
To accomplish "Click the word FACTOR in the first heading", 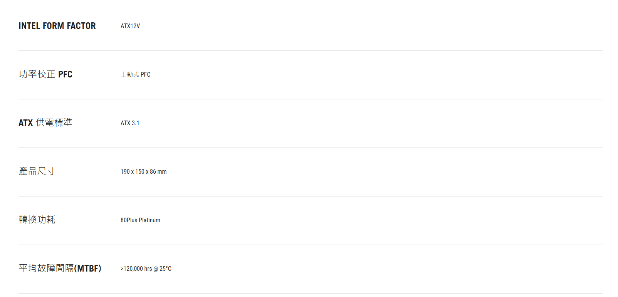I will 81,26.
